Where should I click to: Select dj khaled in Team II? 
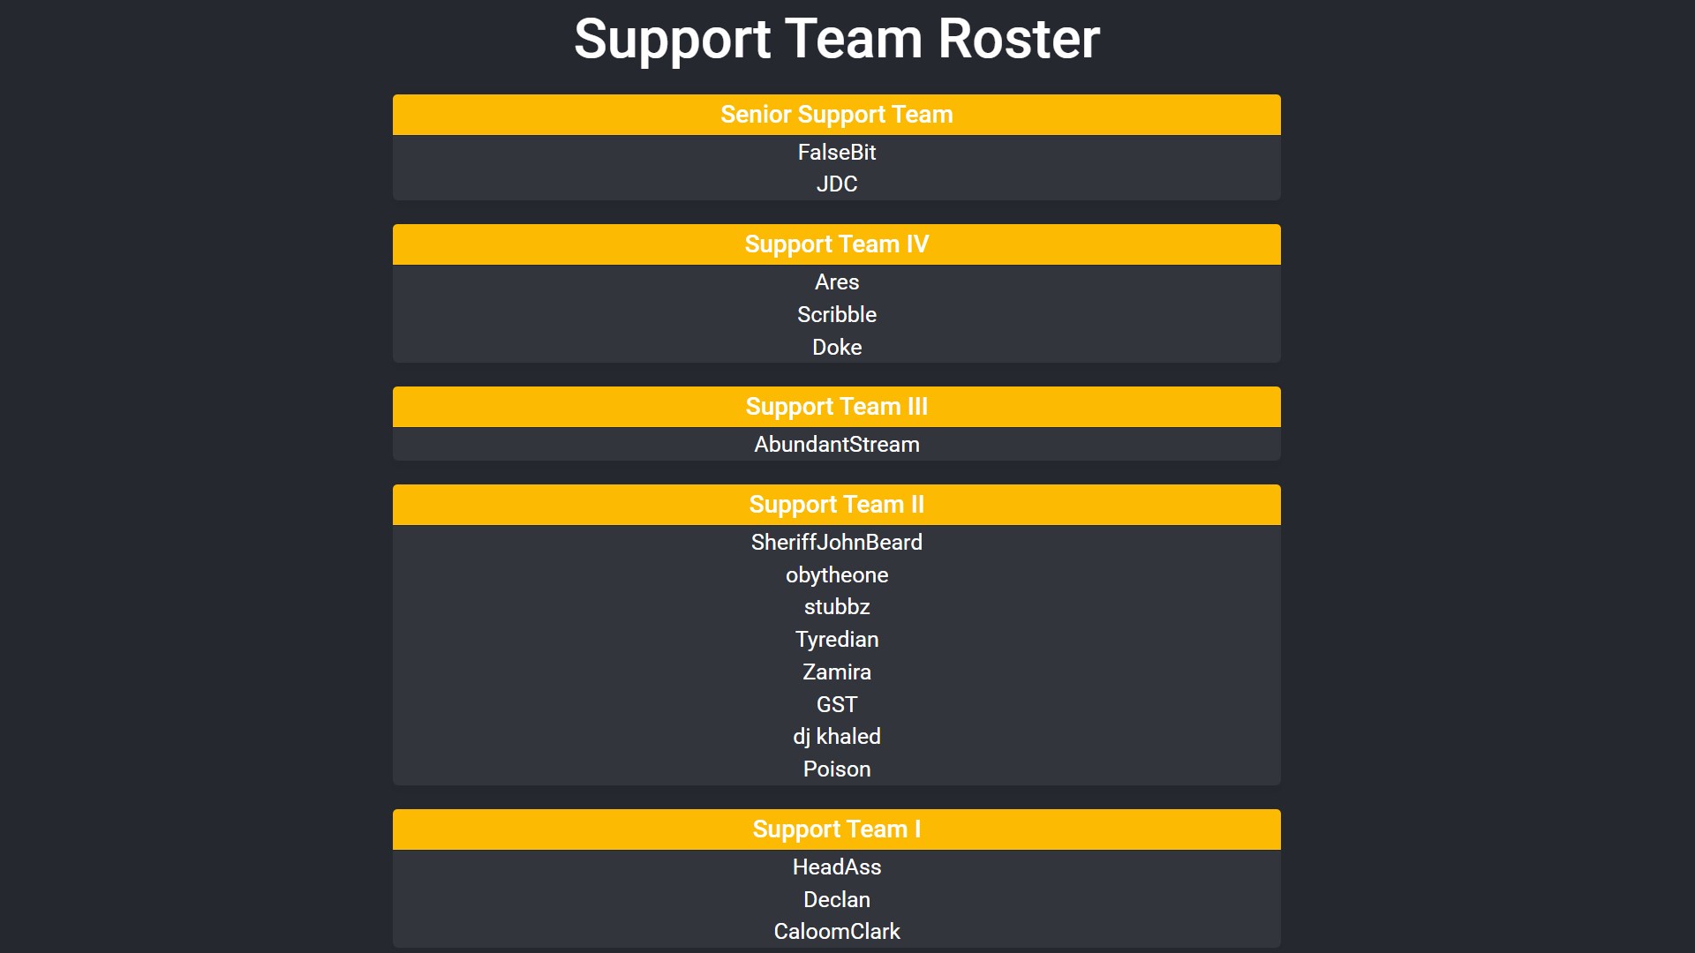click(x=836, y=737)
